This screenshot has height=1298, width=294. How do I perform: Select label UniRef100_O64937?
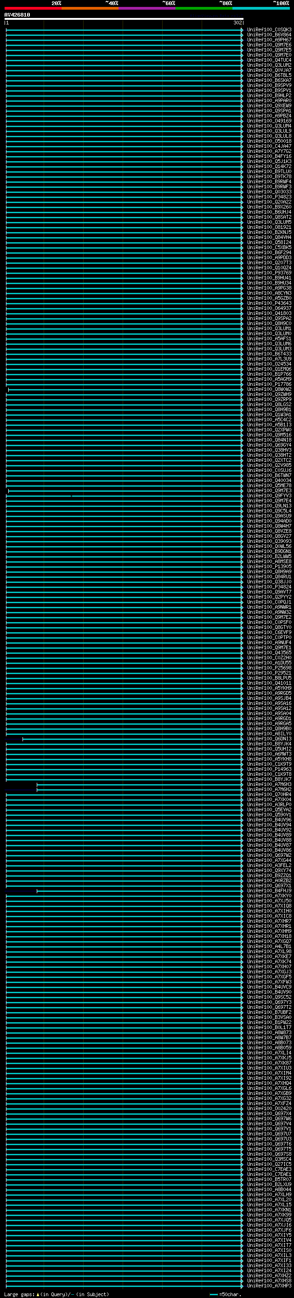point(269,308)
